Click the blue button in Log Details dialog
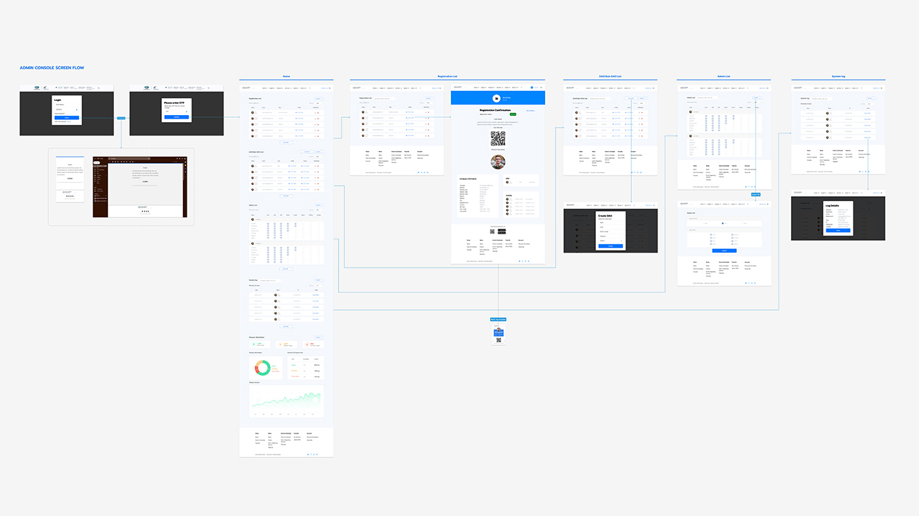 coord(838,230)
